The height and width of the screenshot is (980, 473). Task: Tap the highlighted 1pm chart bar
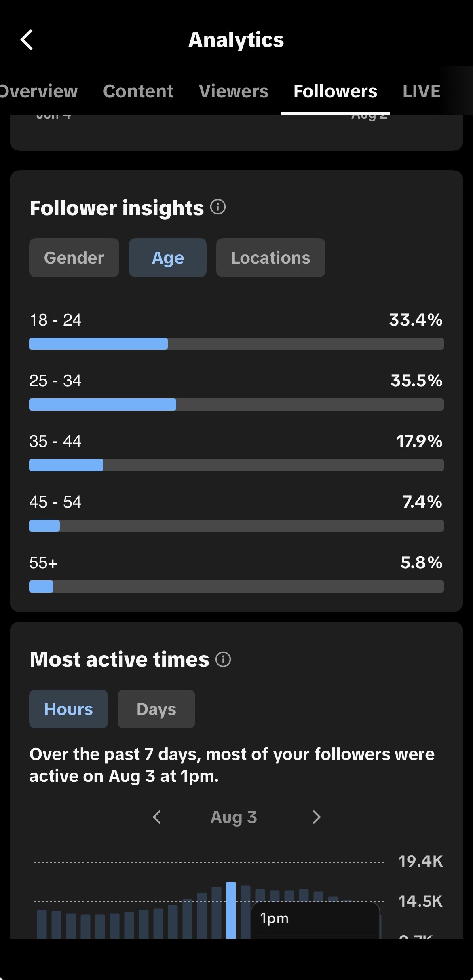[231, 910]
